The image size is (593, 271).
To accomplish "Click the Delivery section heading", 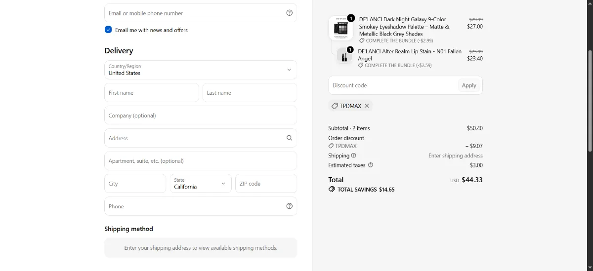I will coord(119,51).
